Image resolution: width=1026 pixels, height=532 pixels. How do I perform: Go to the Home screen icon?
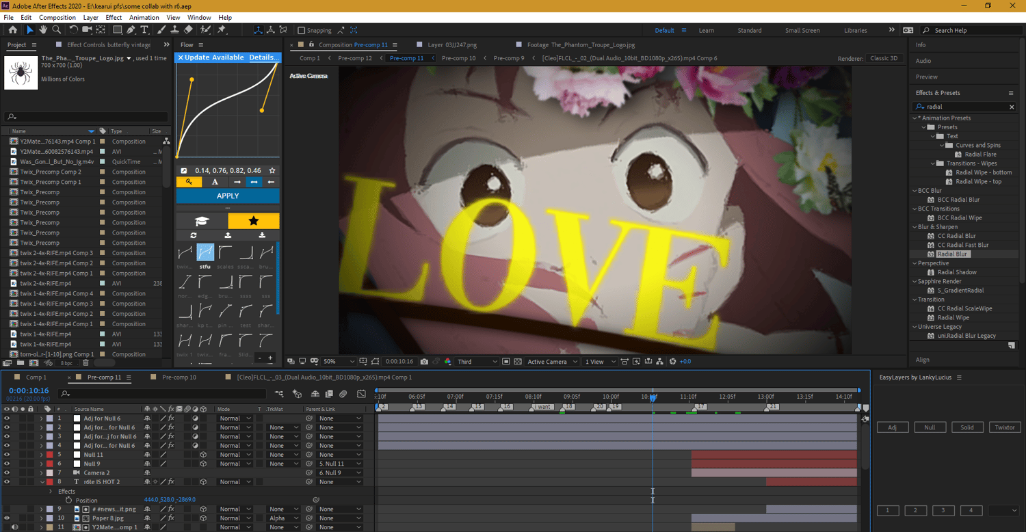tap(12, 30)
